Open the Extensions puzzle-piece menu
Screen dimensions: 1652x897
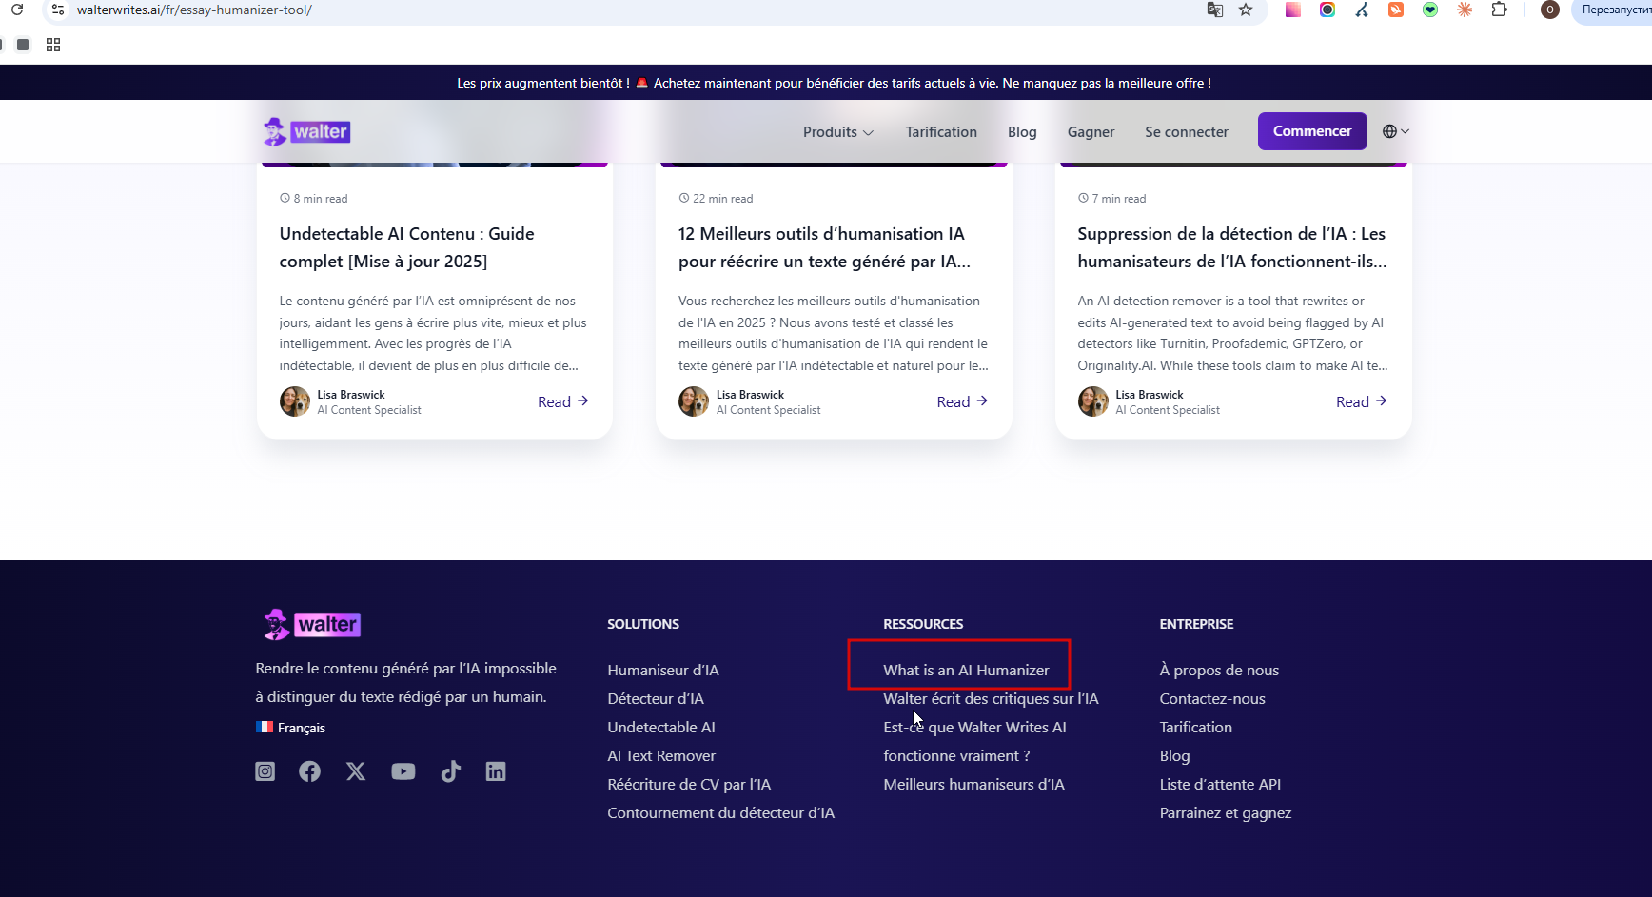1500,10
